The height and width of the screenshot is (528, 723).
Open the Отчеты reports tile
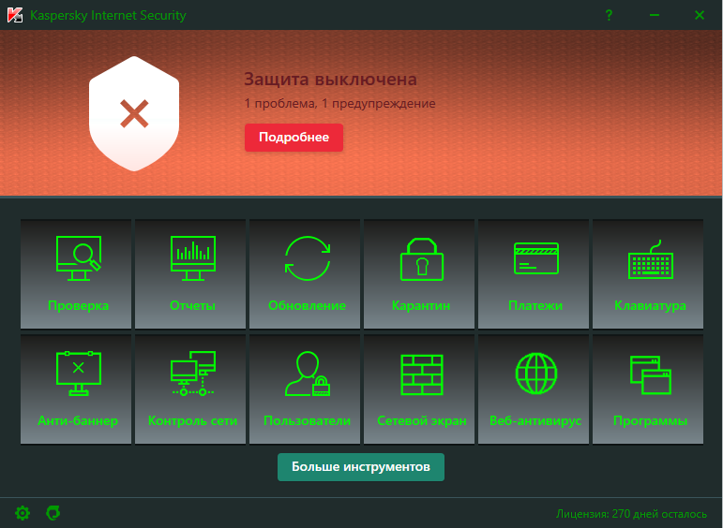coord(190,274)
